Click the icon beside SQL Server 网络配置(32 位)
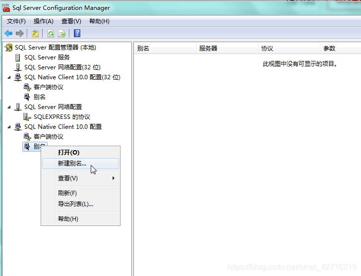Viewport: 361px width, 276px height. pyautogui.click(x=18, y=67)
